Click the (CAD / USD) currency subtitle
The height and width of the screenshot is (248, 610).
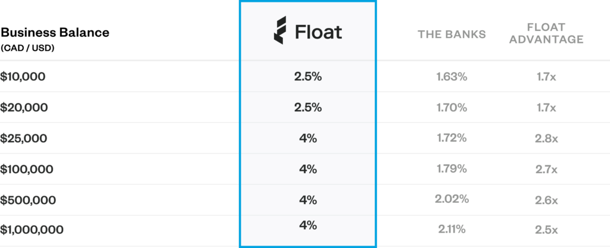click(27, 49)
